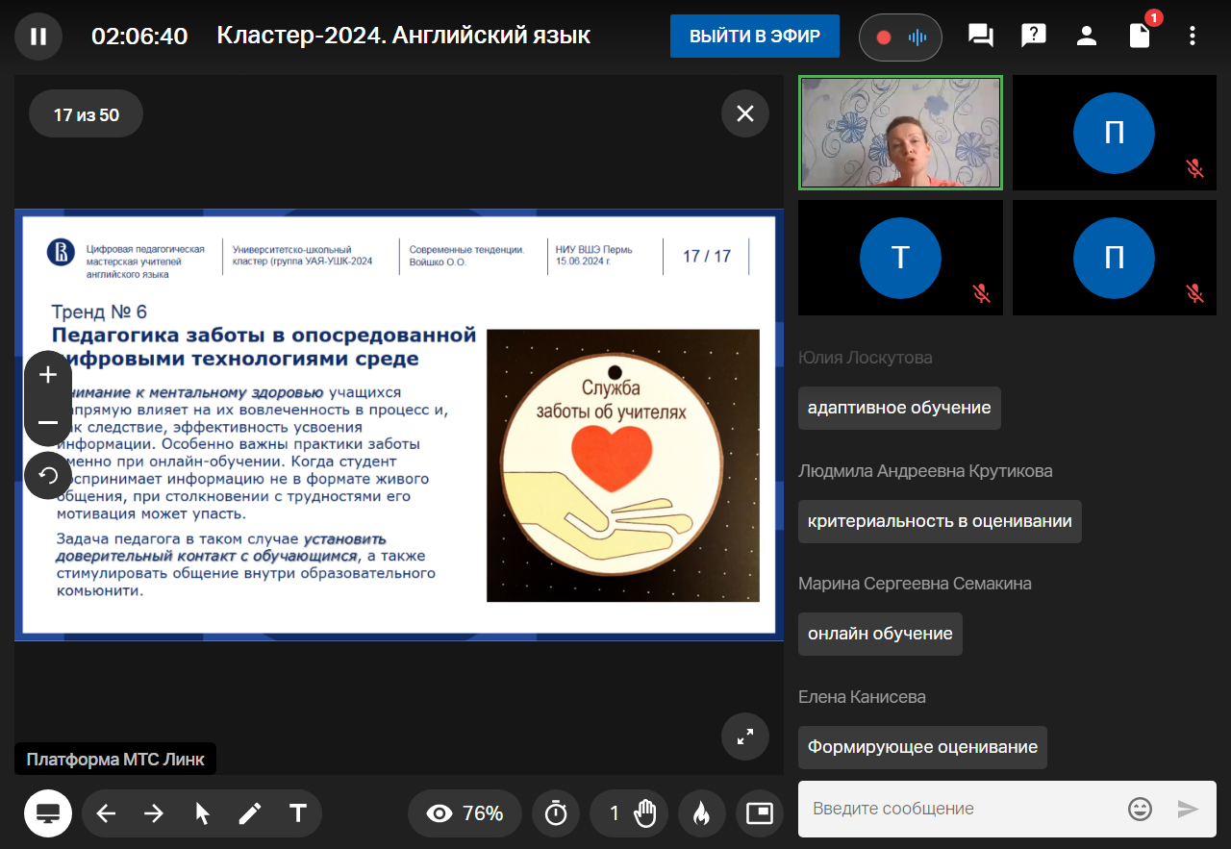
Task: Zoom out of the slide with minus
Action: coord(48,423)
